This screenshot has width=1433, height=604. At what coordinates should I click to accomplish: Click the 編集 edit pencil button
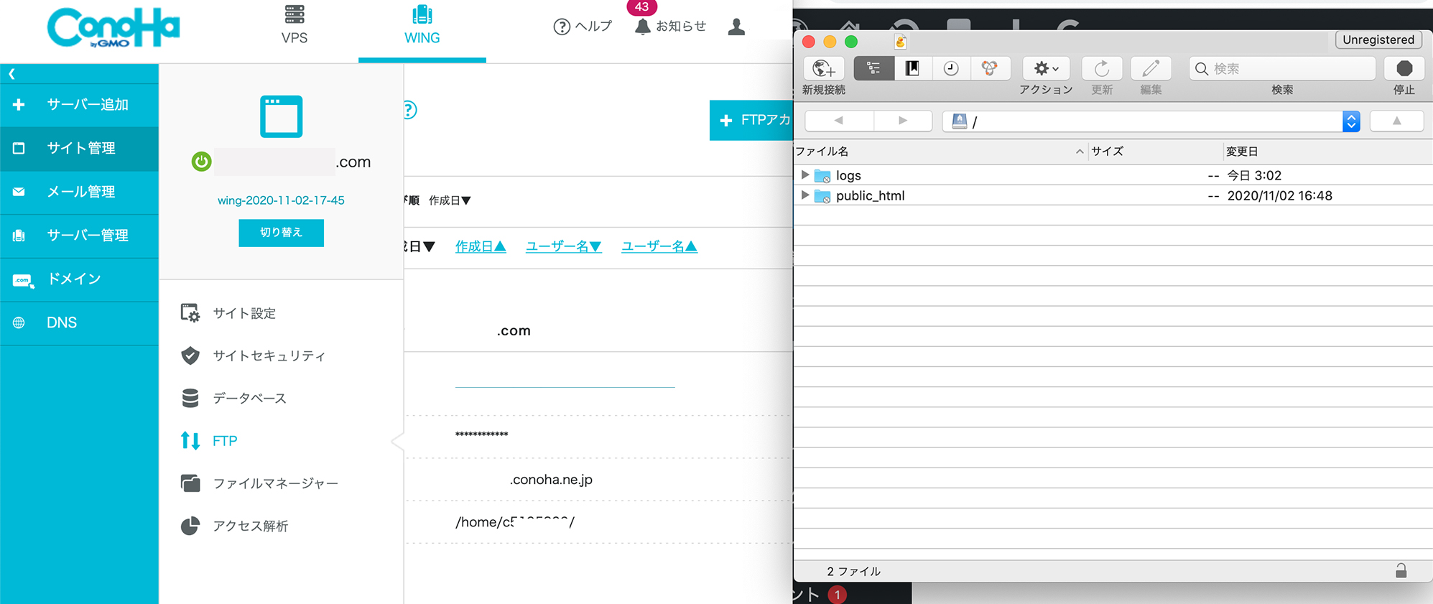[x=1151, y=68]
